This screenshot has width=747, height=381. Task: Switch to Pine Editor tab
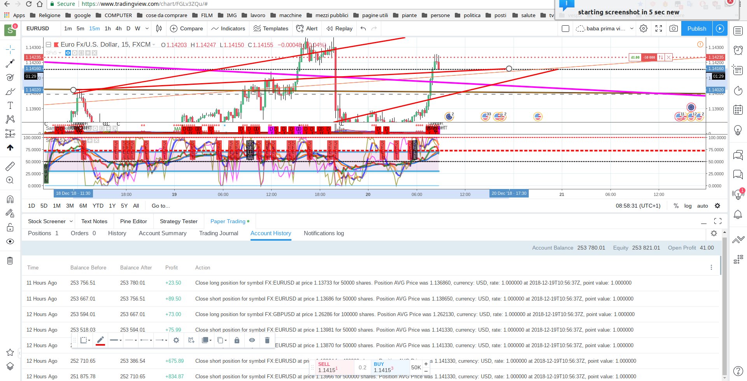(133, 221)
